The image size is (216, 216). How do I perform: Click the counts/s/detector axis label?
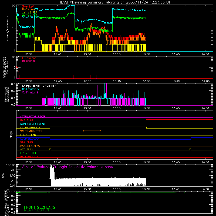(x=7, y=28)
